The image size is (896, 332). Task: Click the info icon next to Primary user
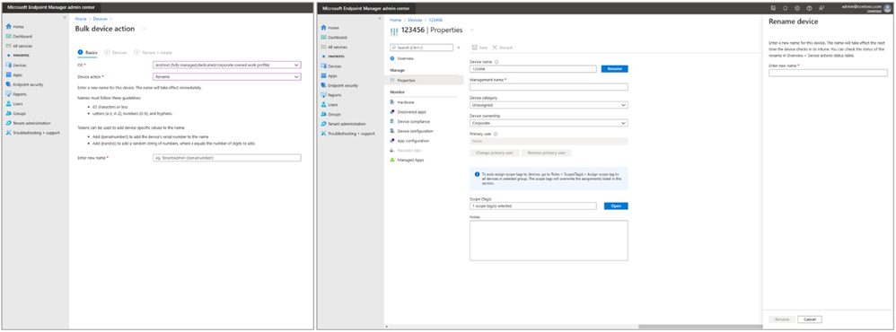[x=496, y=135]
